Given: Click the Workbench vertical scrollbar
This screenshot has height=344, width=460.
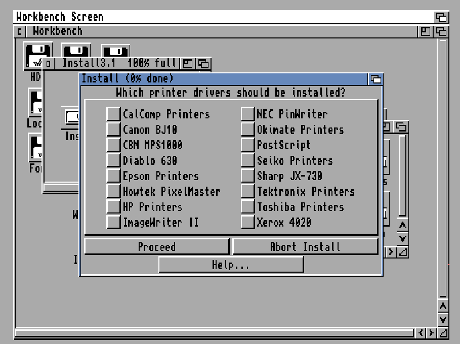Looking at the screenshot, I should (x=443, y=168).
